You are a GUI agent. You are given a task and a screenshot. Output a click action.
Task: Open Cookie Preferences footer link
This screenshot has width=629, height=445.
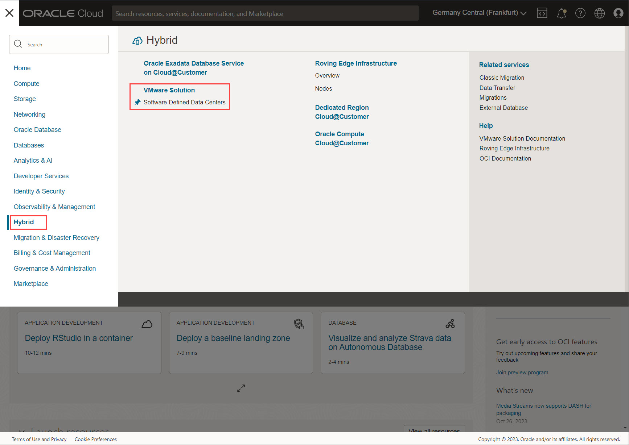tap(96, 439)
